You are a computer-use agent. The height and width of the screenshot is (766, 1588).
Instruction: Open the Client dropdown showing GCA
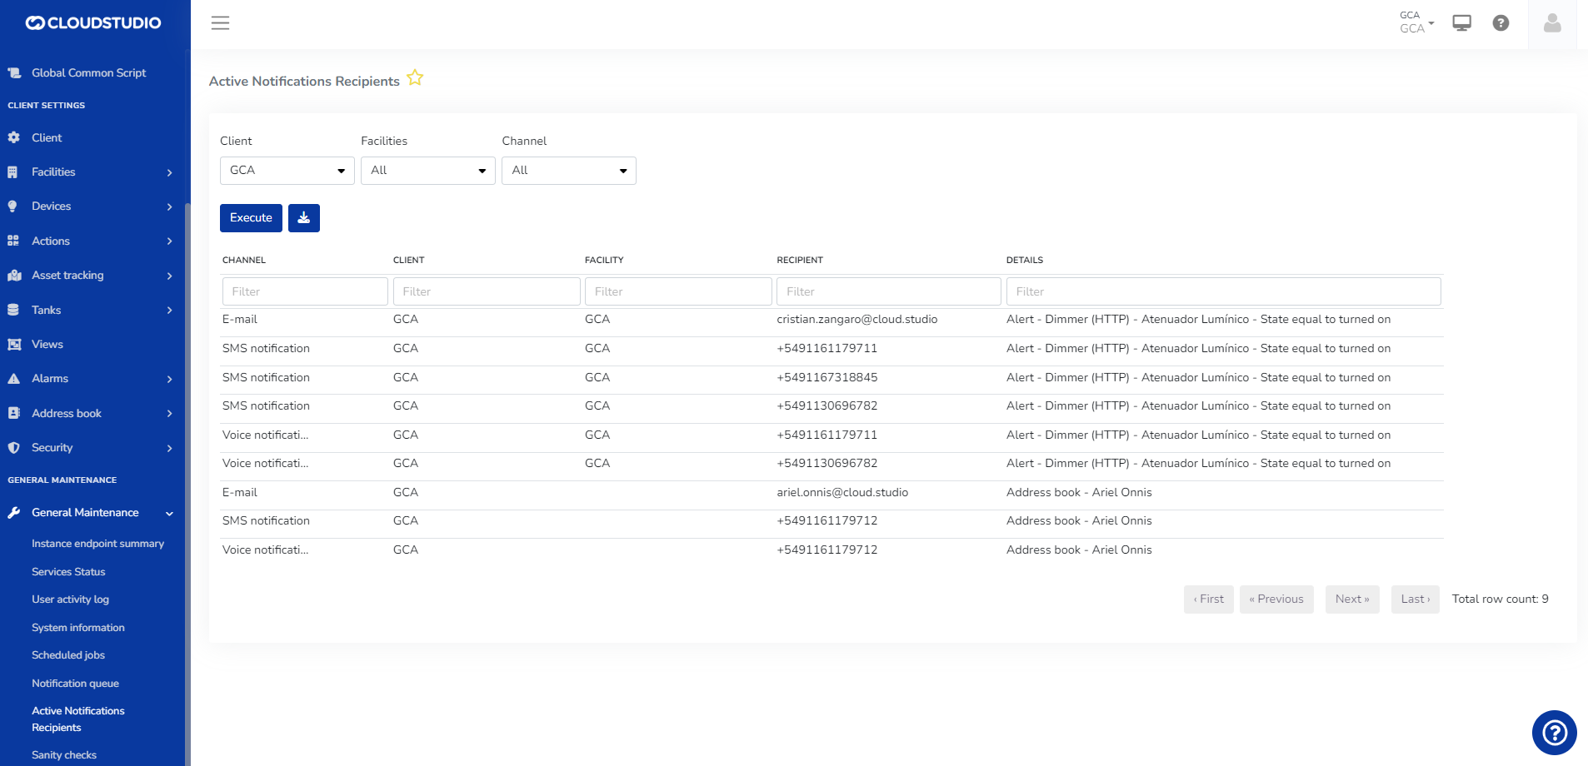pyautogui.click(x=287, y=171)
